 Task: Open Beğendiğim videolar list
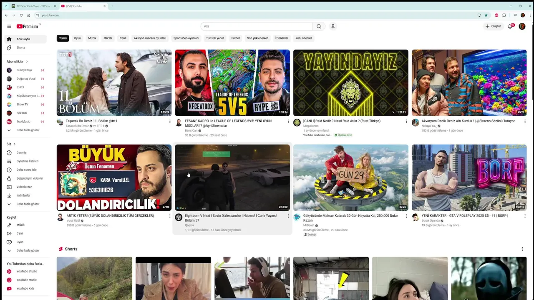click(x=25, y=178)
